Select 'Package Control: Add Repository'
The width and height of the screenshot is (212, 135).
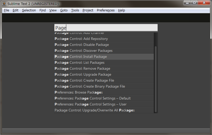[104, 39]
